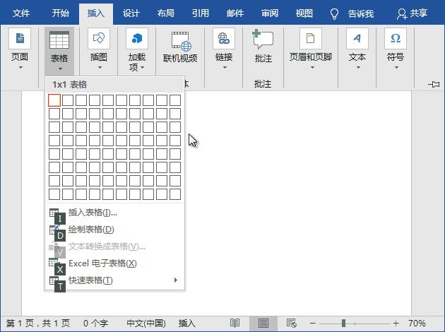Choose Excel 电子表格(X) menu item
Screen dimensions: 445x332
click(x=115, y=263)
